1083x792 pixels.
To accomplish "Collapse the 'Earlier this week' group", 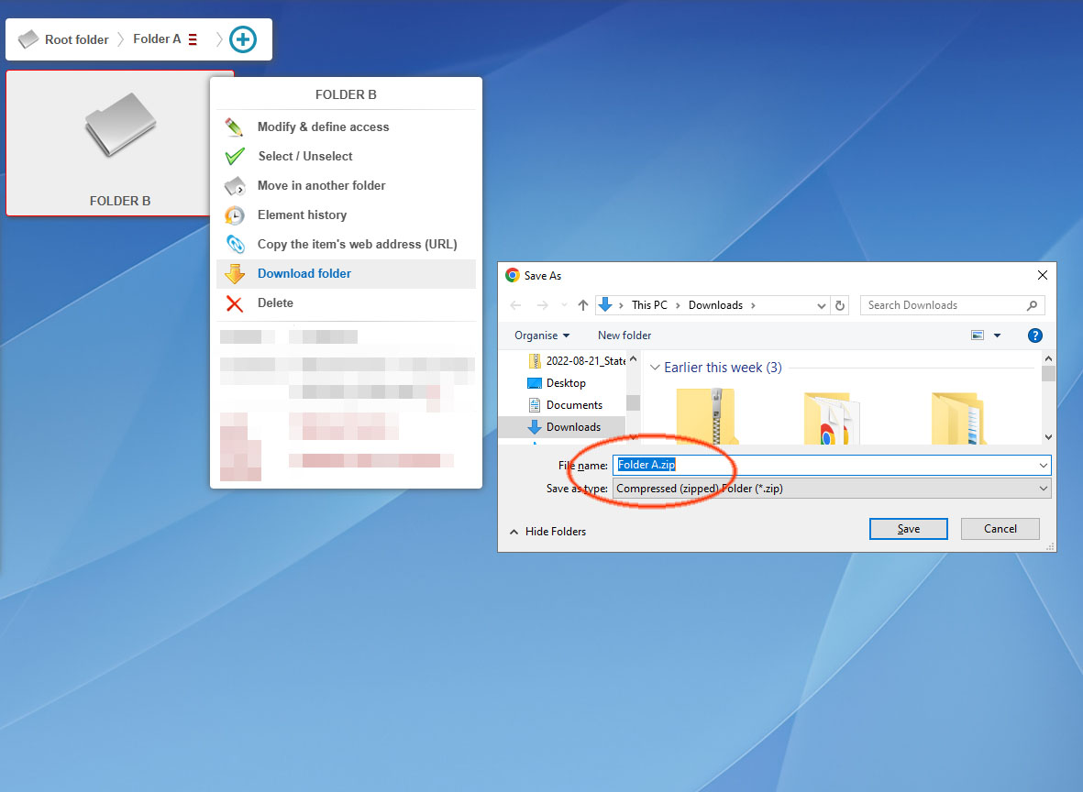I will coord(655,368).
